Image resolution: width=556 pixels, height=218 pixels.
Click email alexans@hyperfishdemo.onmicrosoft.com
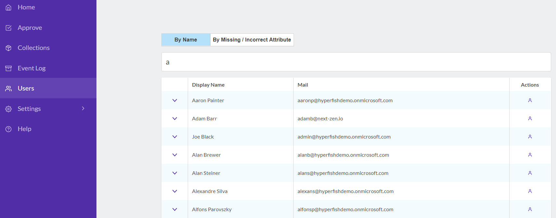click(346, 191)
